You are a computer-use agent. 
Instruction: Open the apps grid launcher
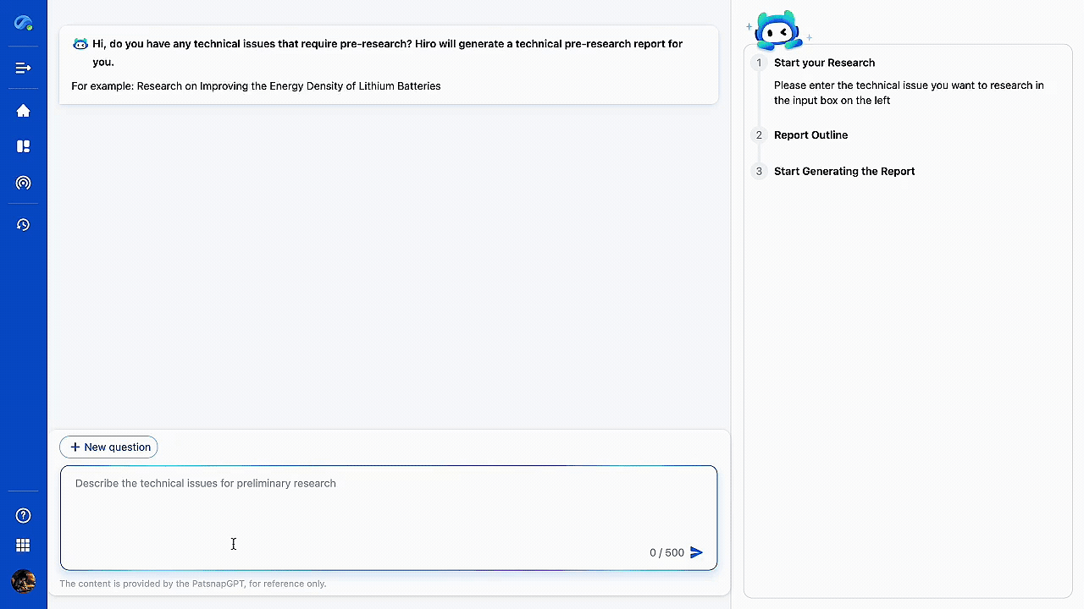pyautogui.click(x=23, y=546)
